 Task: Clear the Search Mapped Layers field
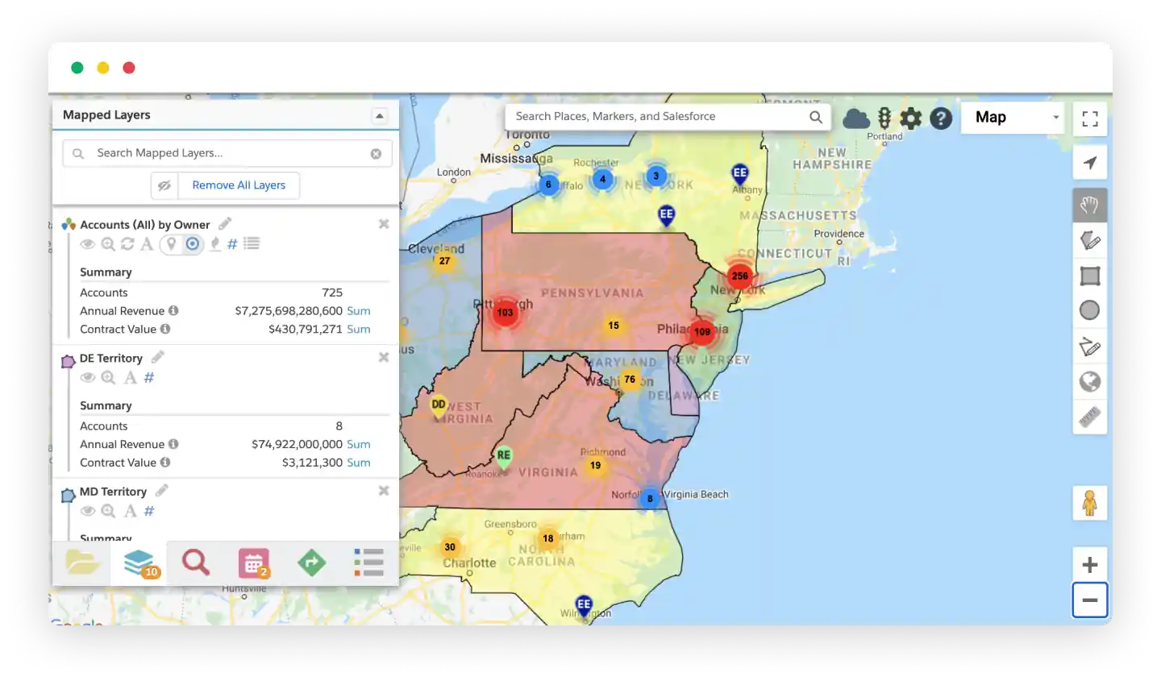coord(376,153)
